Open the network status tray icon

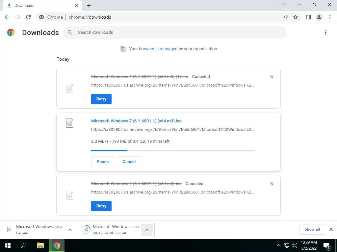287,245
